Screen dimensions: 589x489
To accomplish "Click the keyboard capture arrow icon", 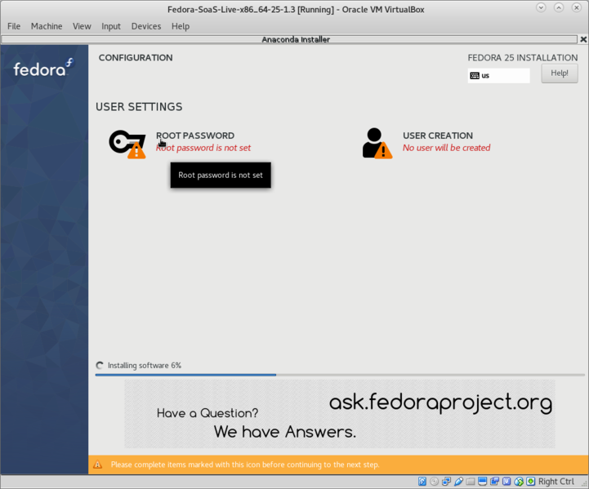I will click(531, 482).
